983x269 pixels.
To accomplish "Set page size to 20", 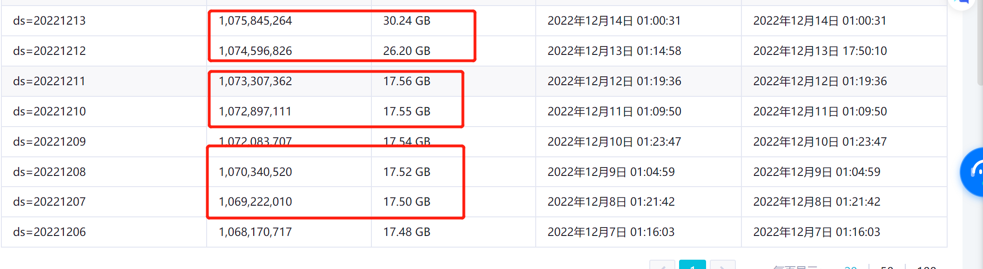I will click(850, 267).
